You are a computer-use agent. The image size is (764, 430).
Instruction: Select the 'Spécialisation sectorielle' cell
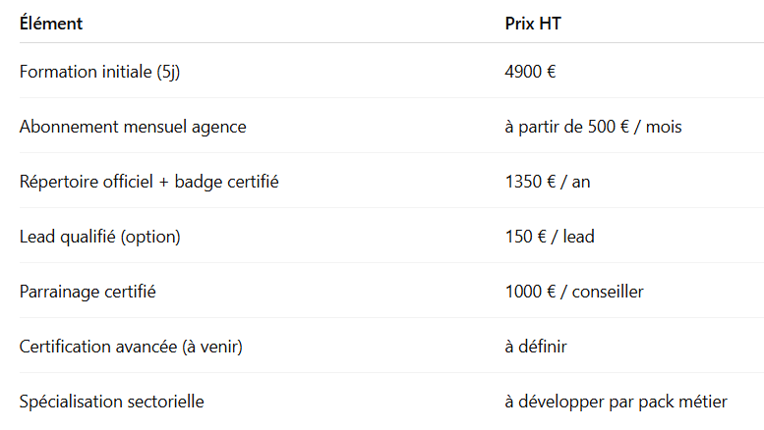tap(112, 402)
